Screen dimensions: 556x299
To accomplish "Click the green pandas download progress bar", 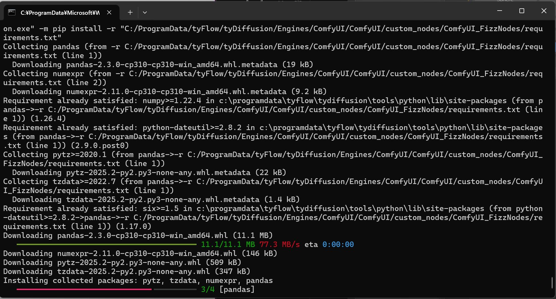I will pyautogui.click(x=106, y=244).
